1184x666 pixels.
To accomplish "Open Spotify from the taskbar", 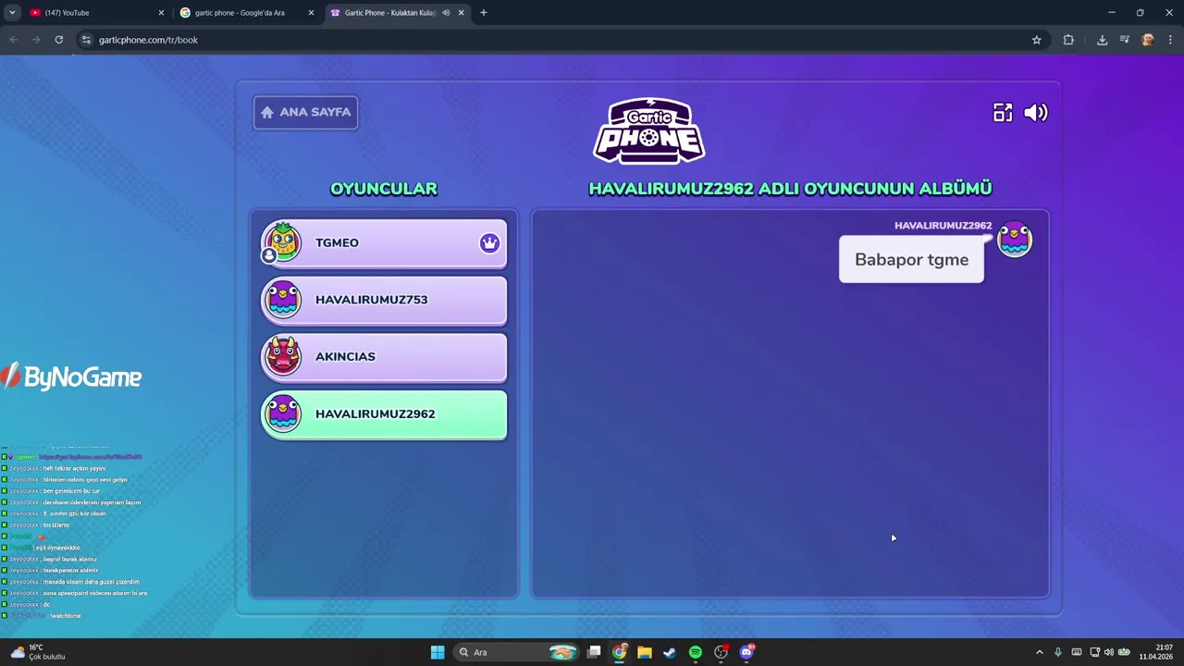I will [x=696, y=652].
